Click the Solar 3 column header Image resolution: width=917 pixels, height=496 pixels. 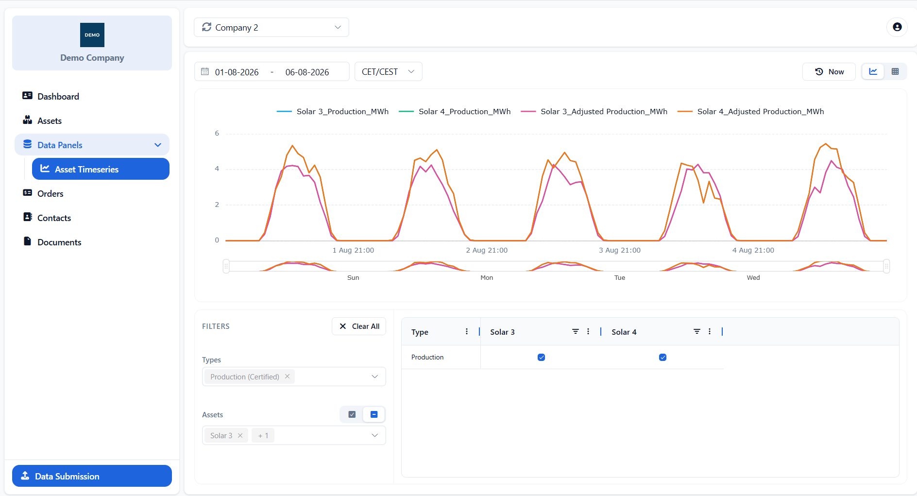[x=502, y=332]
